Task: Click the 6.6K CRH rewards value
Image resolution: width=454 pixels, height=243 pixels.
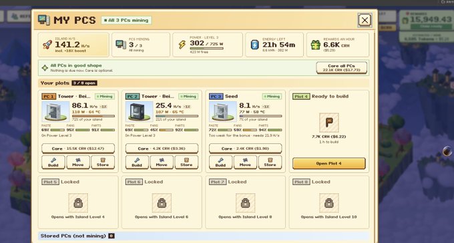Action: (336, 45)
